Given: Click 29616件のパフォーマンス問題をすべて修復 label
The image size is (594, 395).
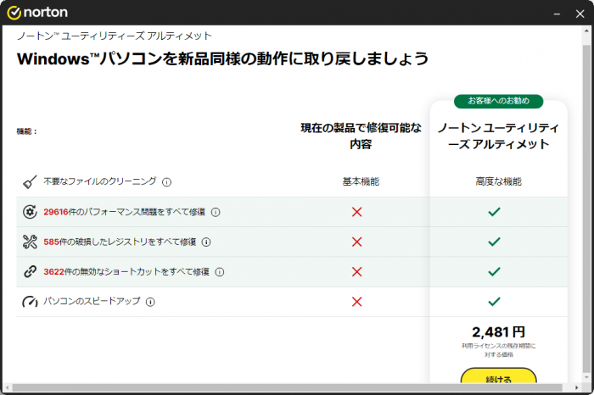Looking at the screenshot, I should click(124, 212).
